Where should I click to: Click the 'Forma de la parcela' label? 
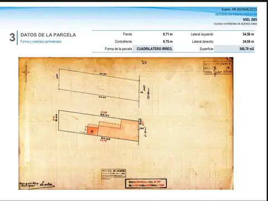(x=118, y=49)
